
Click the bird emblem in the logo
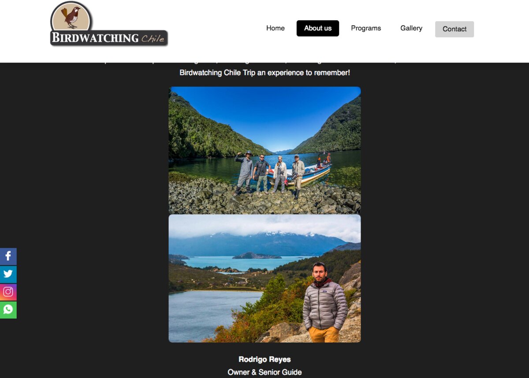tap(71, 17)
